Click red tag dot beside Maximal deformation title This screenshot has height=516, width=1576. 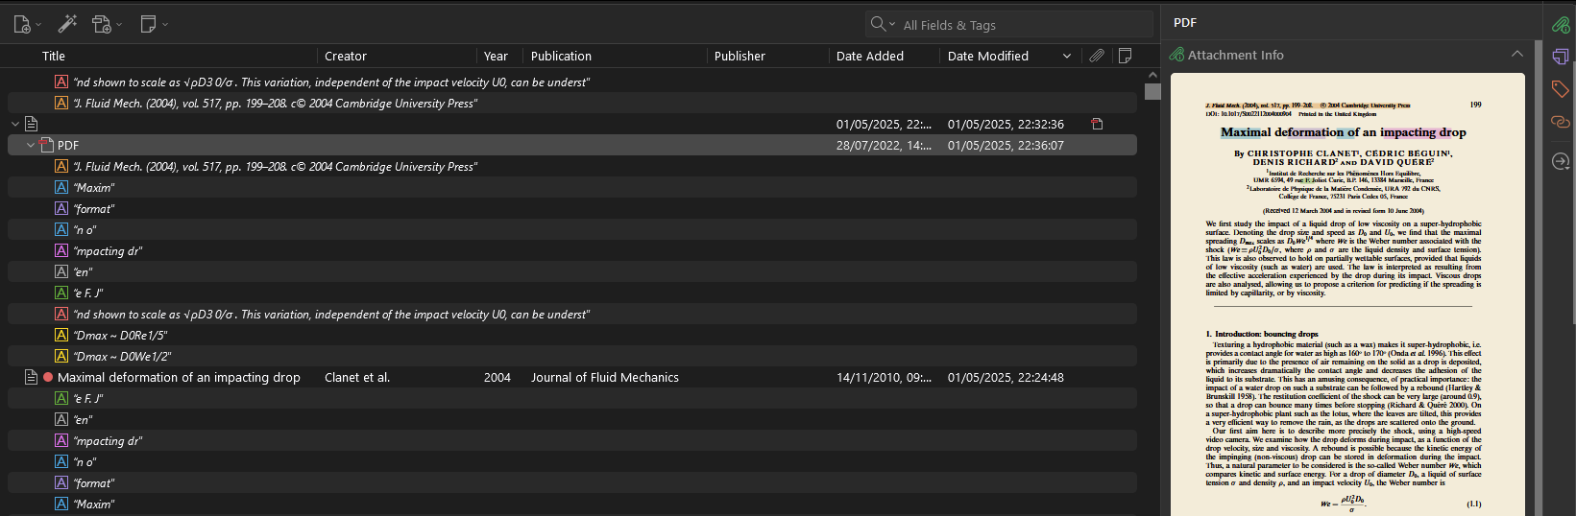point(48,377)
